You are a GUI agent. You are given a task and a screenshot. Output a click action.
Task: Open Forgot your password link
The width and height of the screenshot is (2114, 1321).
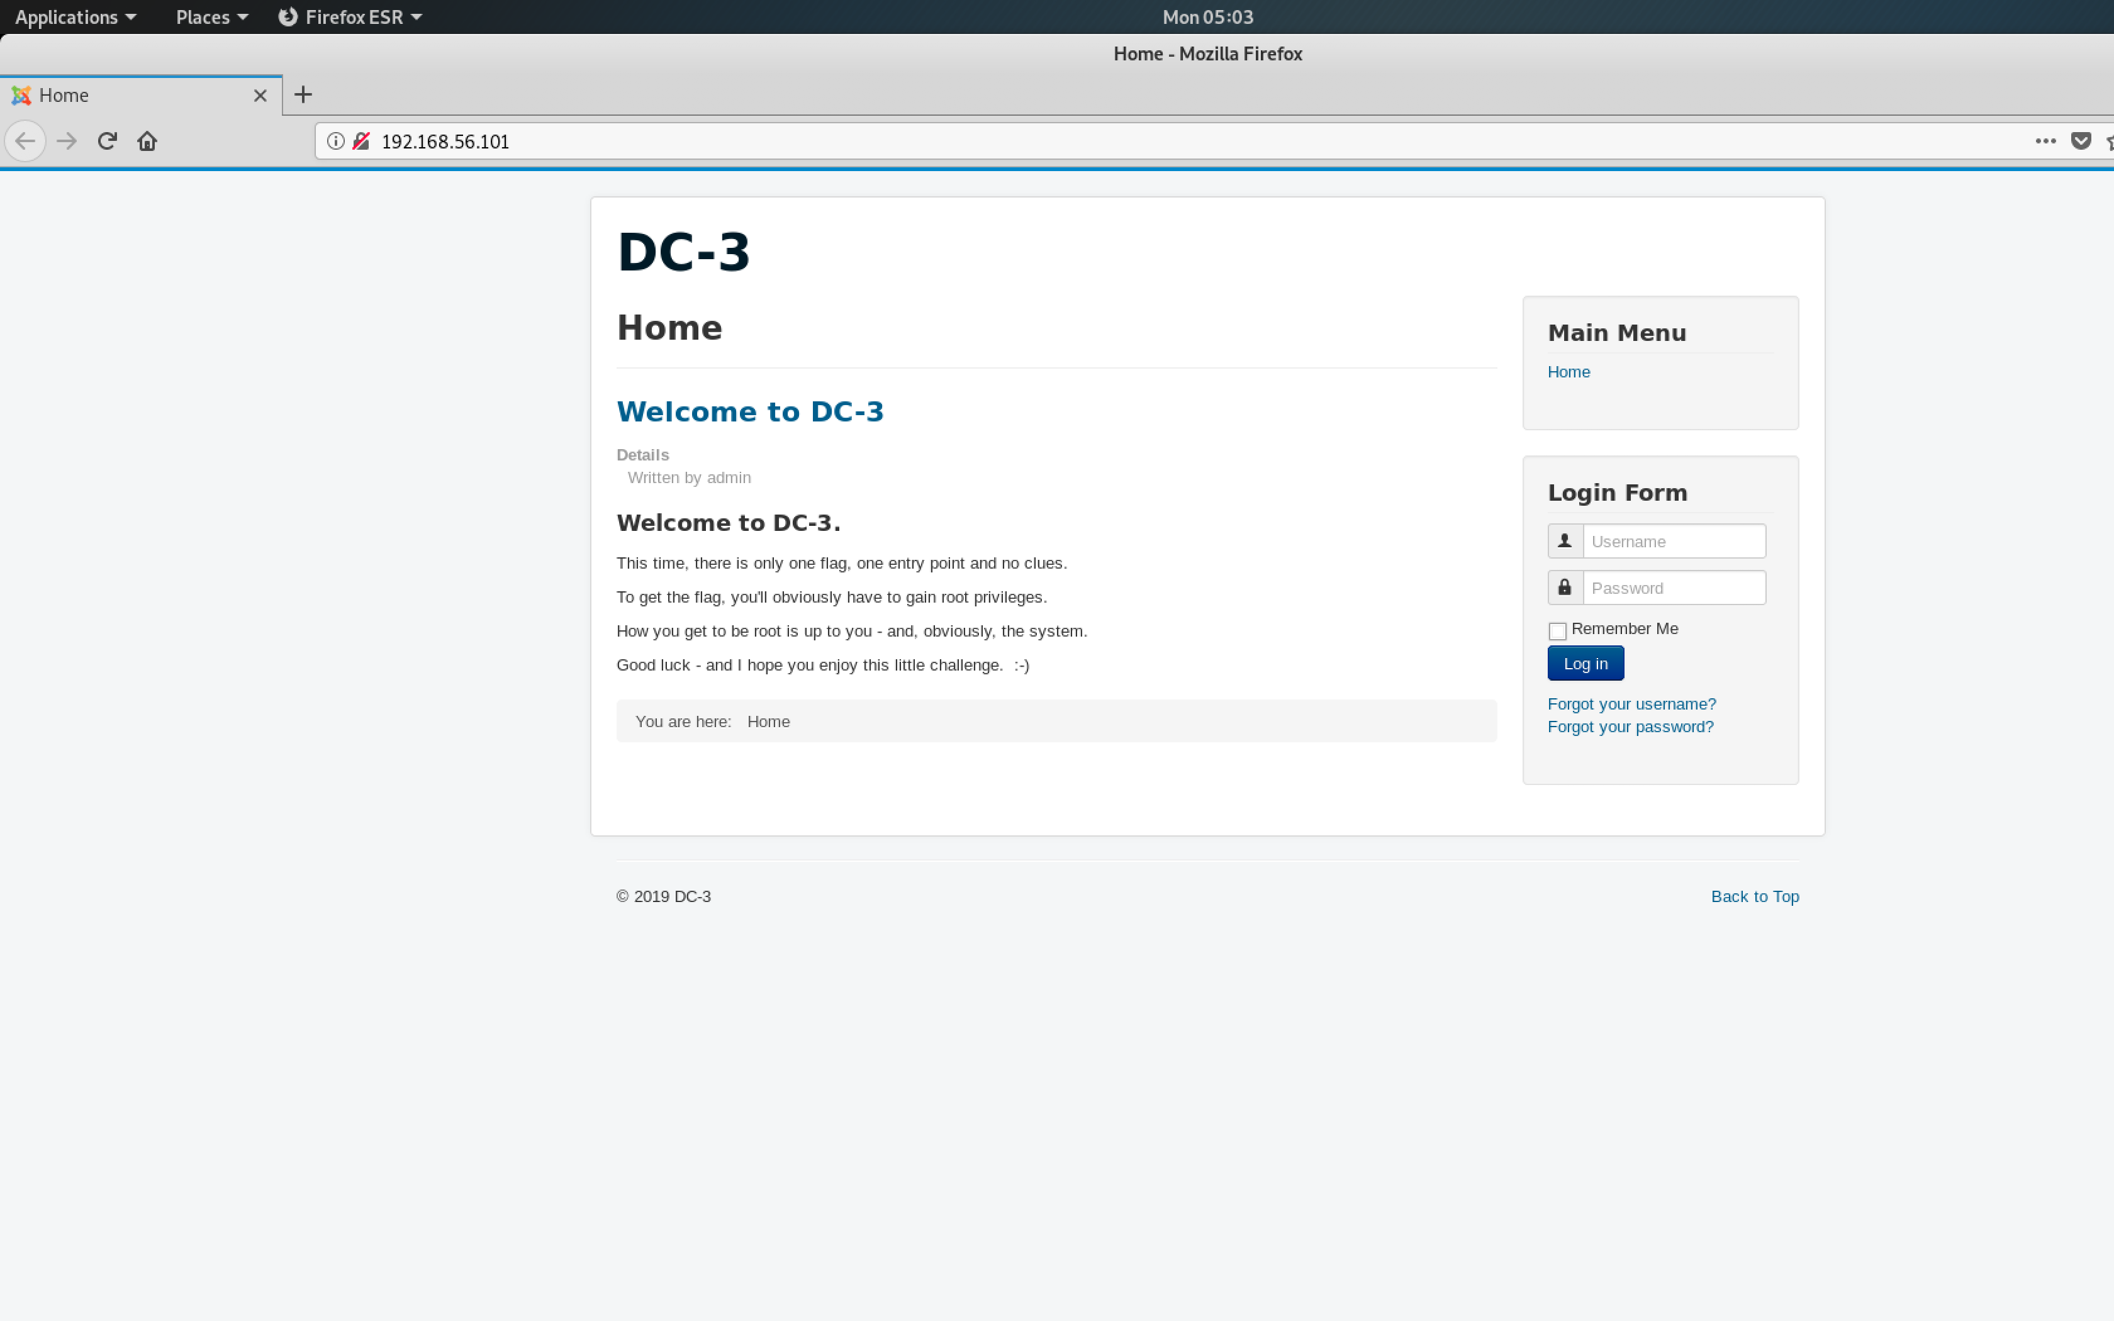[1630, 726]
